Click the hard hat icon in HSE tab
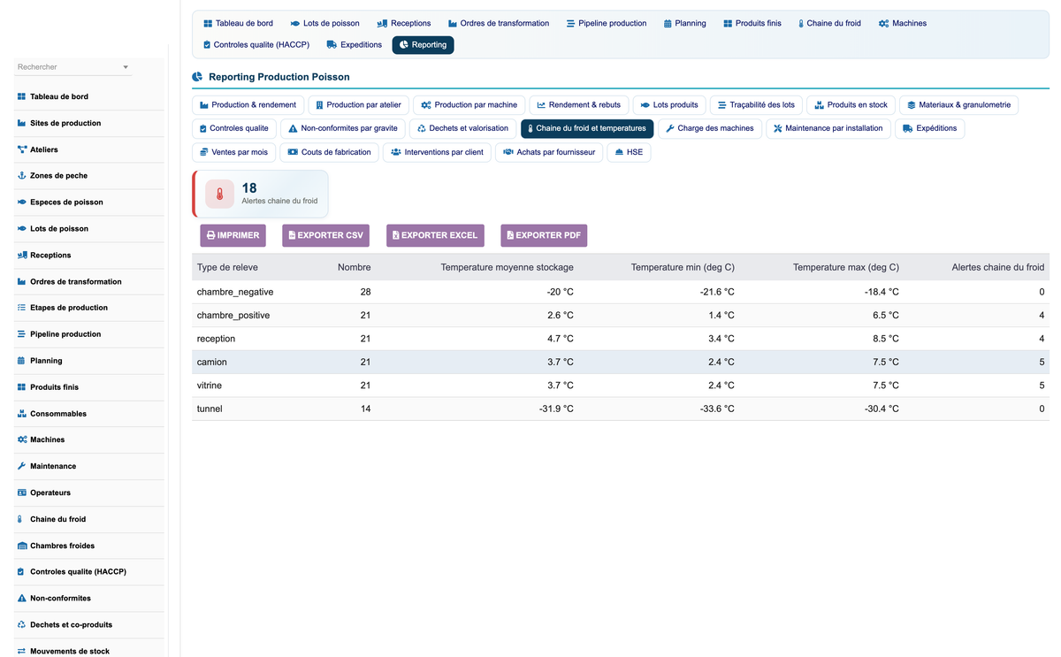This screenshot has width=1061, height=657. (619, 152)
